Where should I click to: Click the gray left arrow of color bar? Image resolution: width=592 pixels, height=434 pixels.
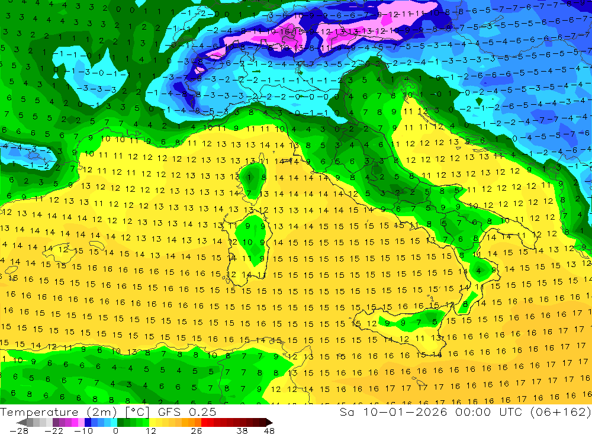click(22, 422)
